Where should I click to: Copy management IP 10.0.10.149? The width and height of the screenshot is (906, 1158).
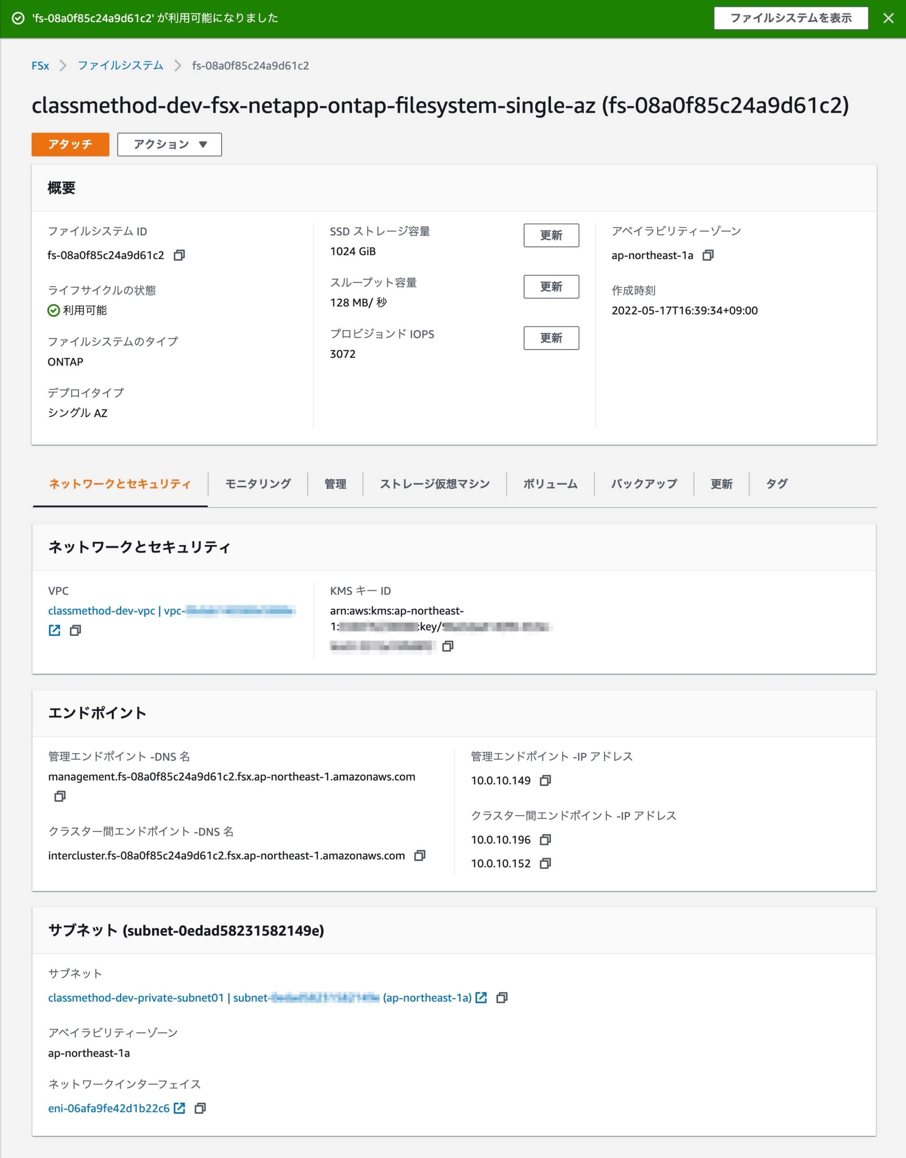click(545, 780)
